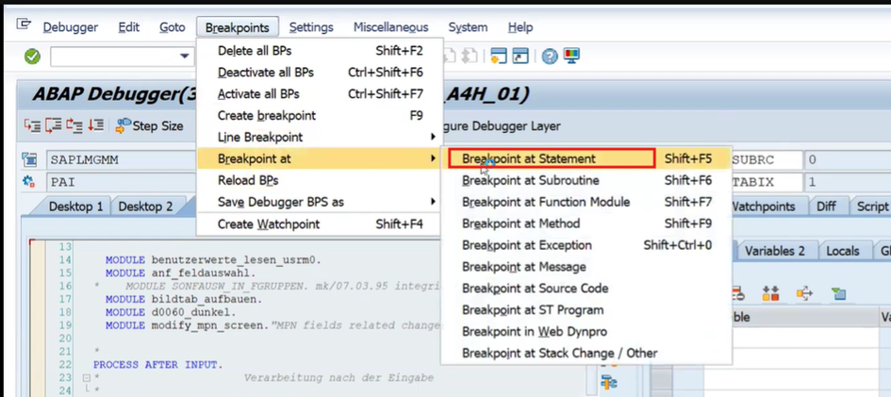Select Breakpoint at Exception
Screen dimensions: 891x397
(x=586, y=245)
